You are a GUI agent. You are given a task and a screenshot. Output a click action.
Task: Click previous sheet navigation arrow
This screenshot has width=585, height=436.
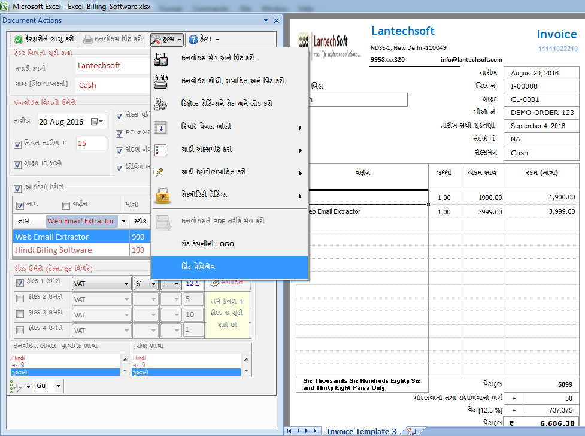pos(298,431)
